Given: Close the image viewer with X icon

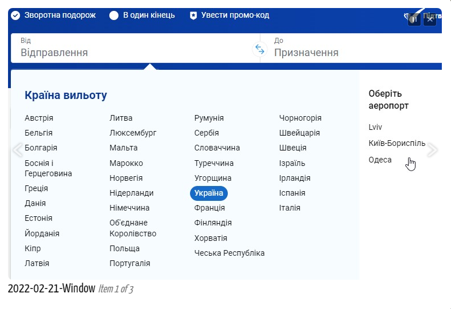Looking at the screenshot, I should pos(430,19).
